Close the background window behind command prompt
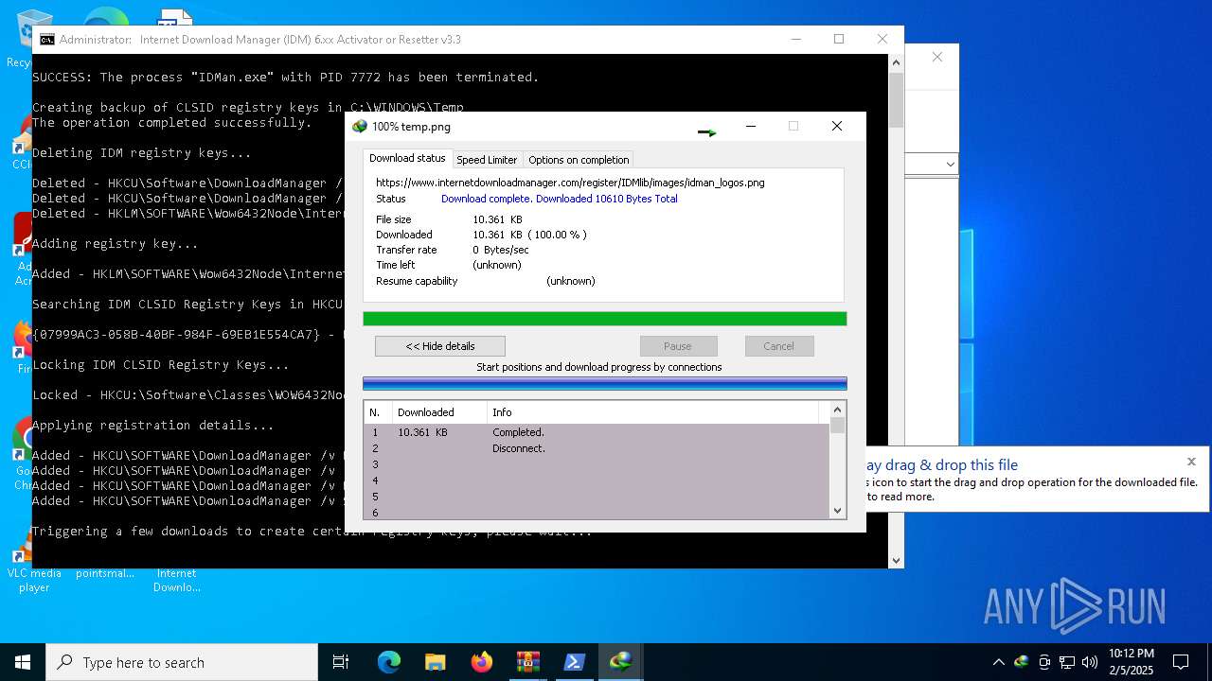The width and height of the screenshot is (1212, 681). click(937, 57)
